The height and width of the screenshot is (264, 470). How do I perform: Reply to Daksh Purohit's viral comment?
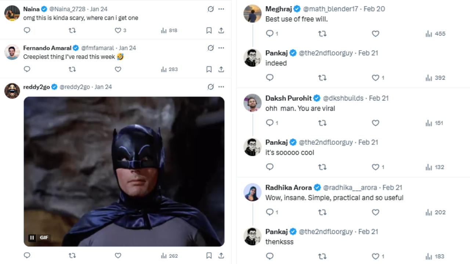coord(270,123)
